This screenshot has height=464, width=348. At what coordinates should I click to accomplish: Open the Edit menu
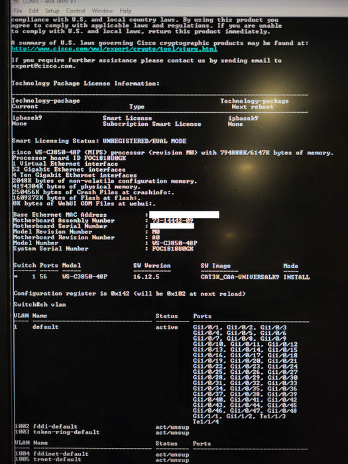click(33, 11)
